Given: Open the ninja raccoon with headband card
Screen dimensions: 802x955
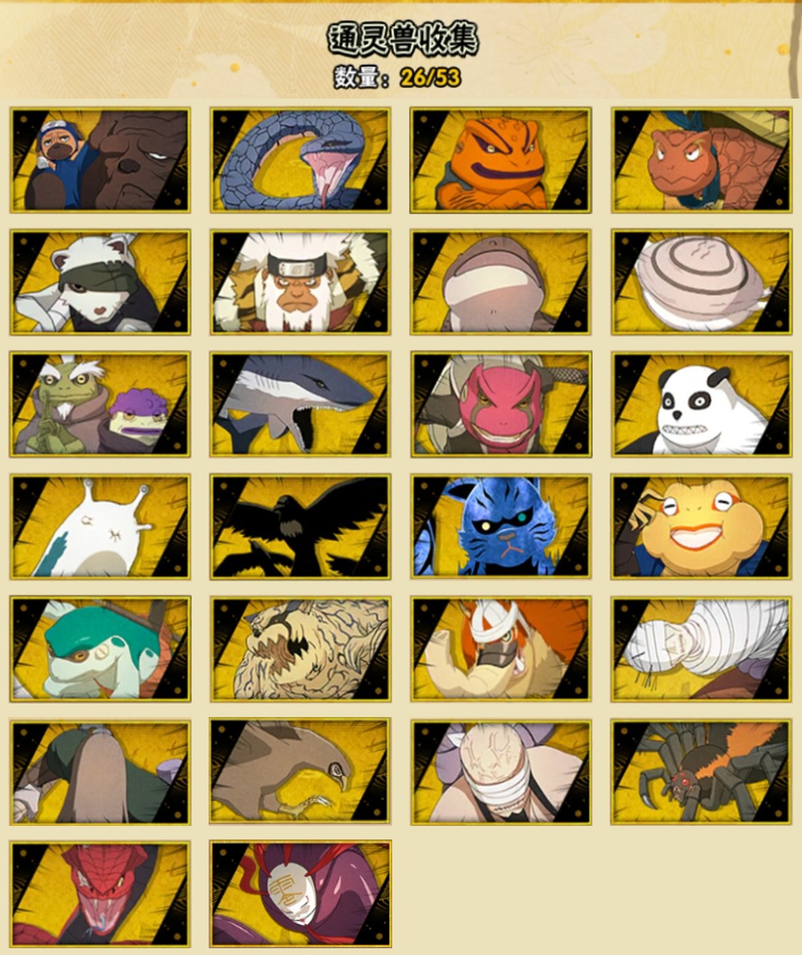Looking at the screenshot, I should coord(100,282).
